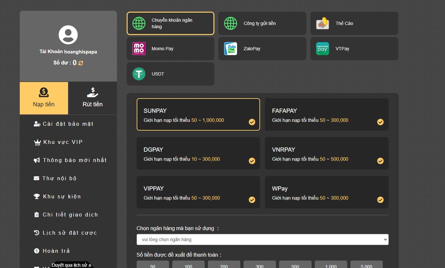Click the history clock icon beside Lịch sử đặt cược

click(37, 233)
